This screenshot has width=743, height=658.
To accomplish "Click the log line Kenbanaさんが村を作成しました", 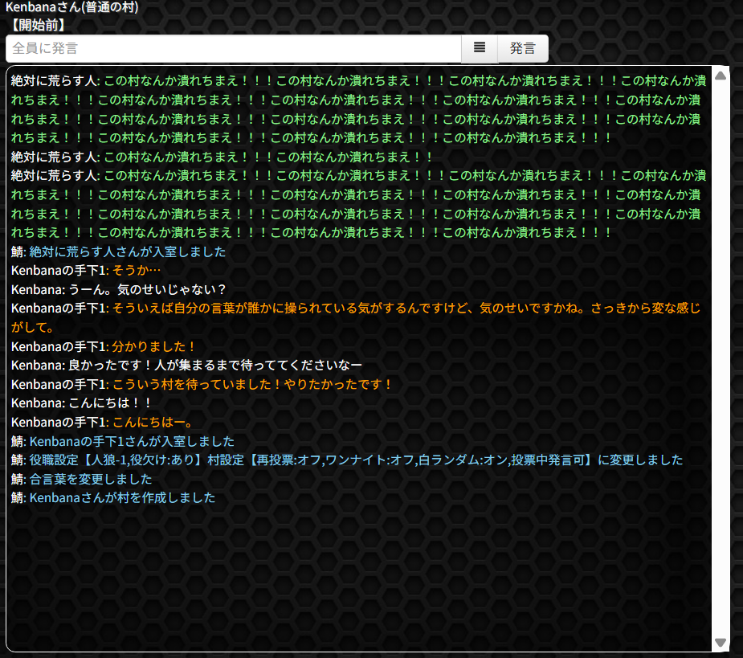I will point(122,498).
